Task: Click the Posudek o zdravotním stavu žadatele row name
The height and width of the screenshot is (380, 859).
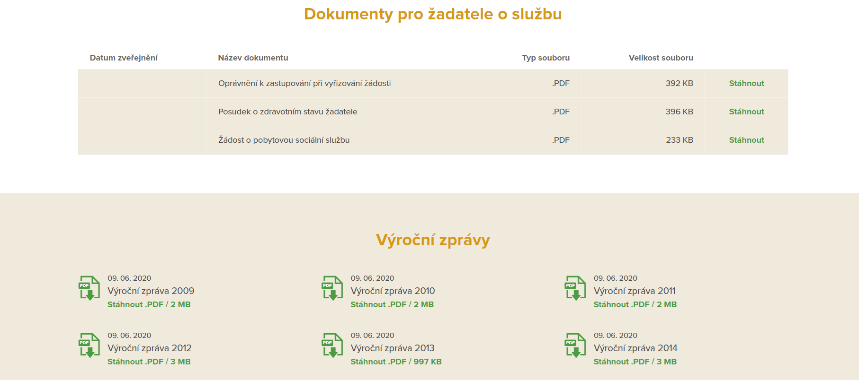Action: pyautogui.click(x=287, y=112)
